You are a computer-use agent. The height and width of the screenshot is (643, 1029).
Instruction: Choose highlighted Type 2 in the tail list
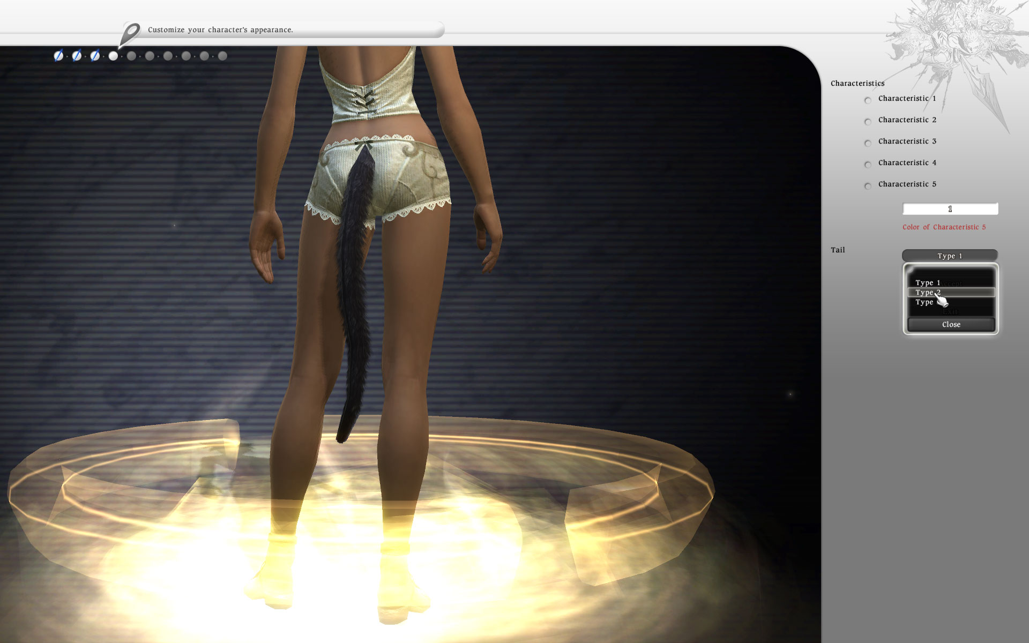point(951,292)
